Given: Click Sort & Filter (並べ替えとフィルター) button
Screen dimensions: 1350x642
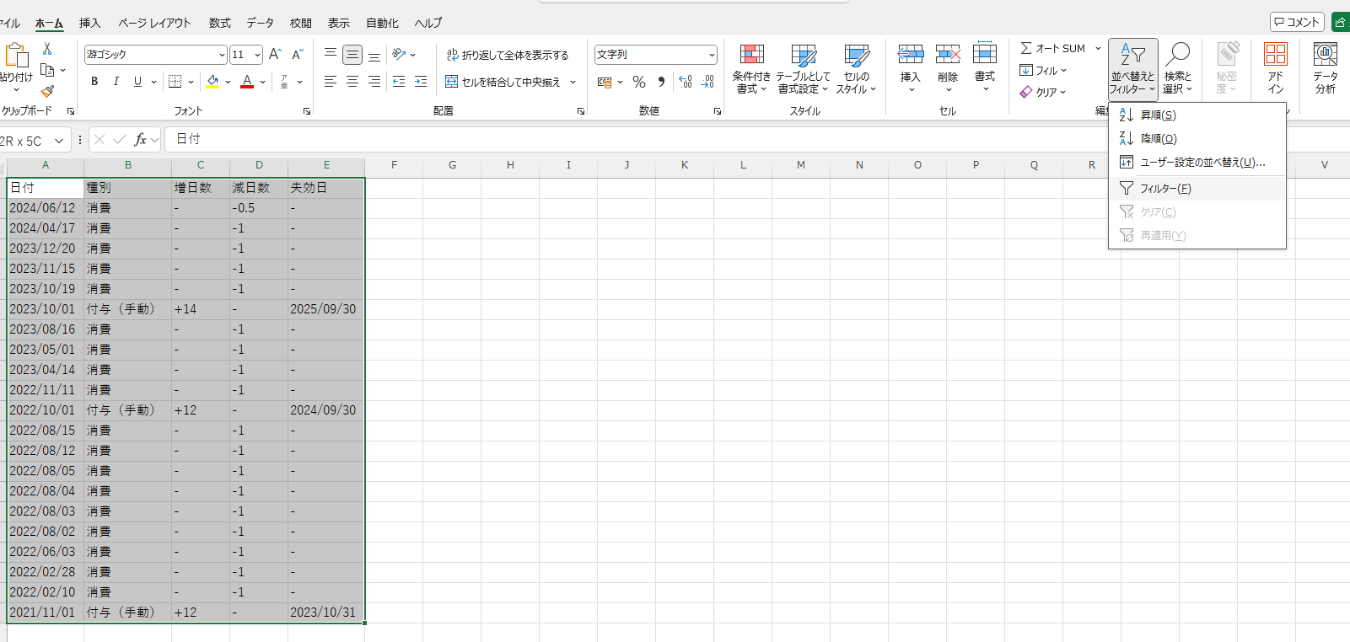Looking at the screenshot, I should 1132,69.
